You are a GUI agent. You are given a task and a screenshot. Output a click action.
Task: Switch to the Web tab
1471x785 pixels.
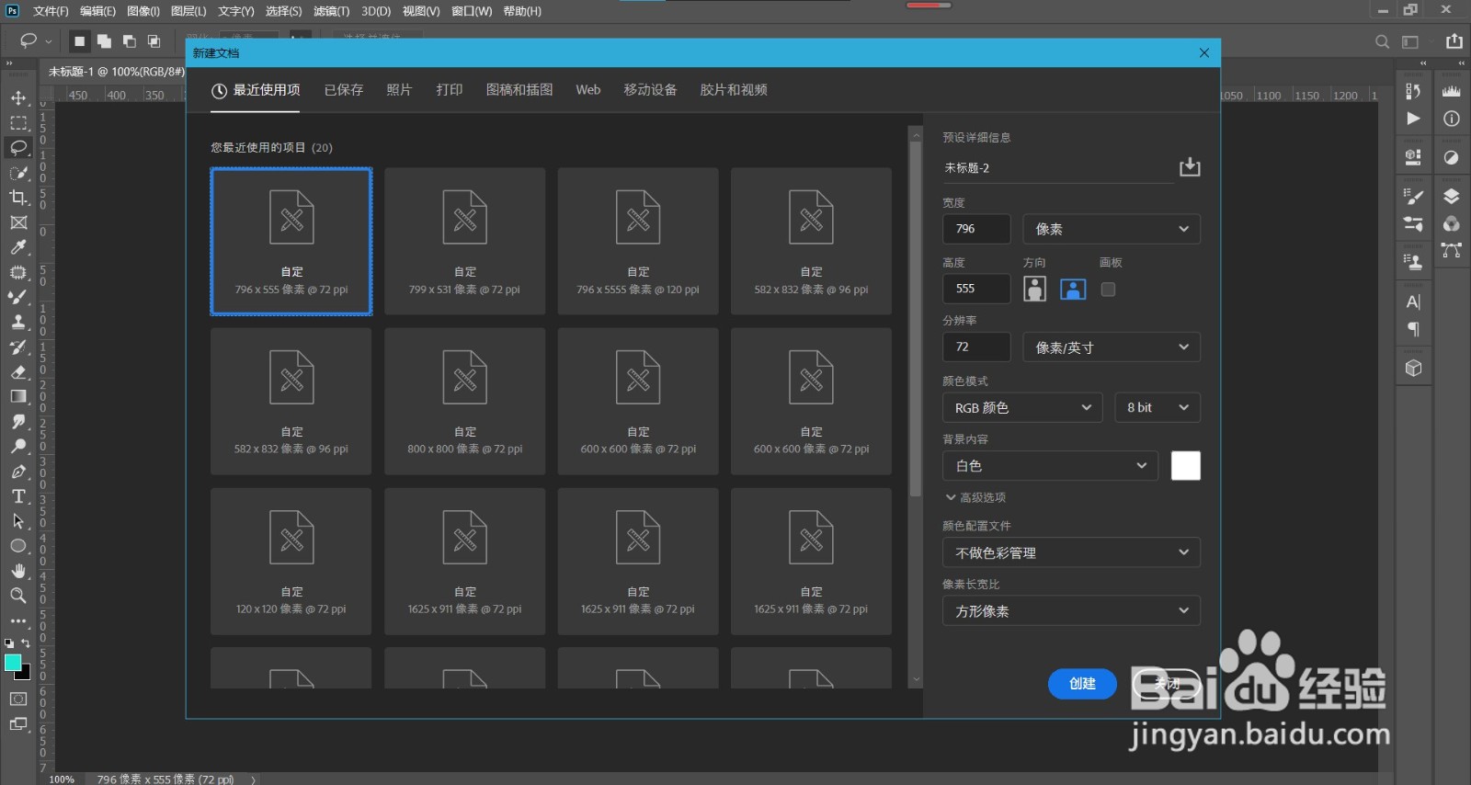pyautogui.click(x=588, y=89)
